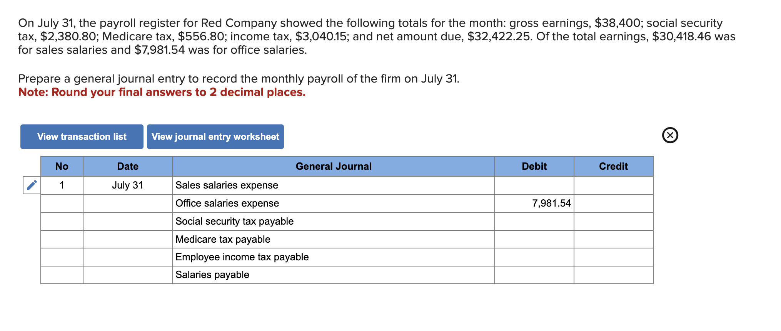781x331 pixels.
Task: Click the entry number 1 cell
Action: [x=62, y=185]
